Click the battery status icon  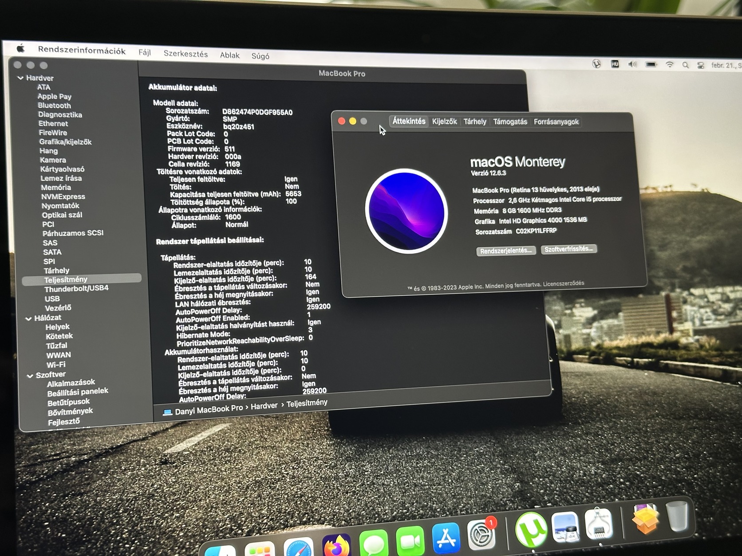click(x=651, y=65)
